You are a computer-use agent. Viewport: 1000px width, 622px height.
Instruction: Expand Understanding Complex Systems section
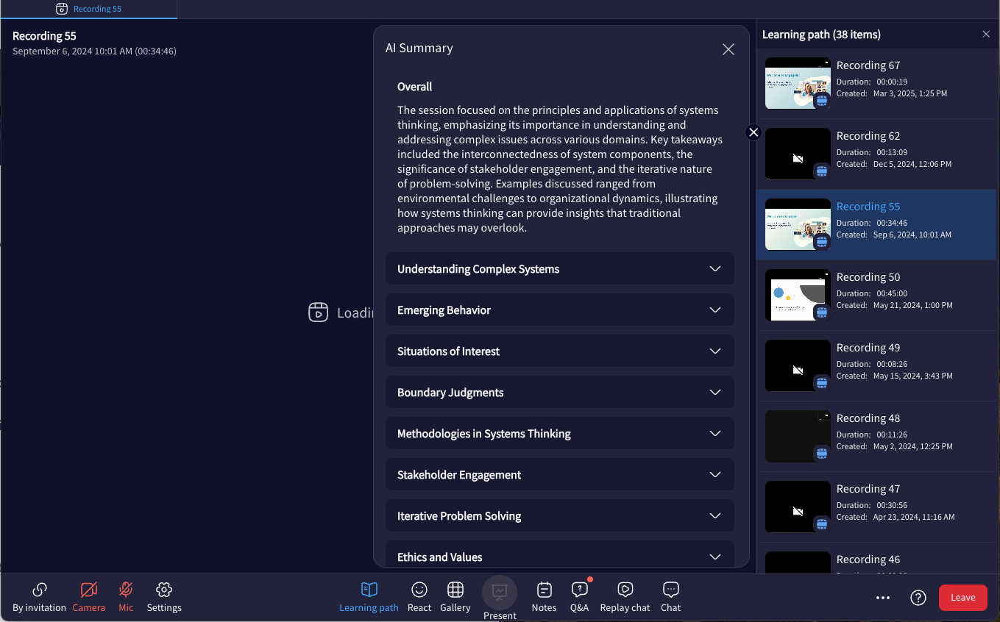pyautogui.click(x=560, y=268)
